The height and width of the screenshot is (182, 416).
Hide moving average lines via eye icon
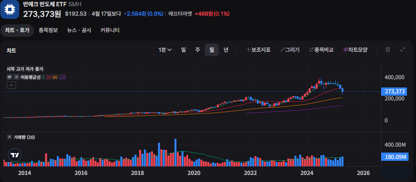[10, 77]
